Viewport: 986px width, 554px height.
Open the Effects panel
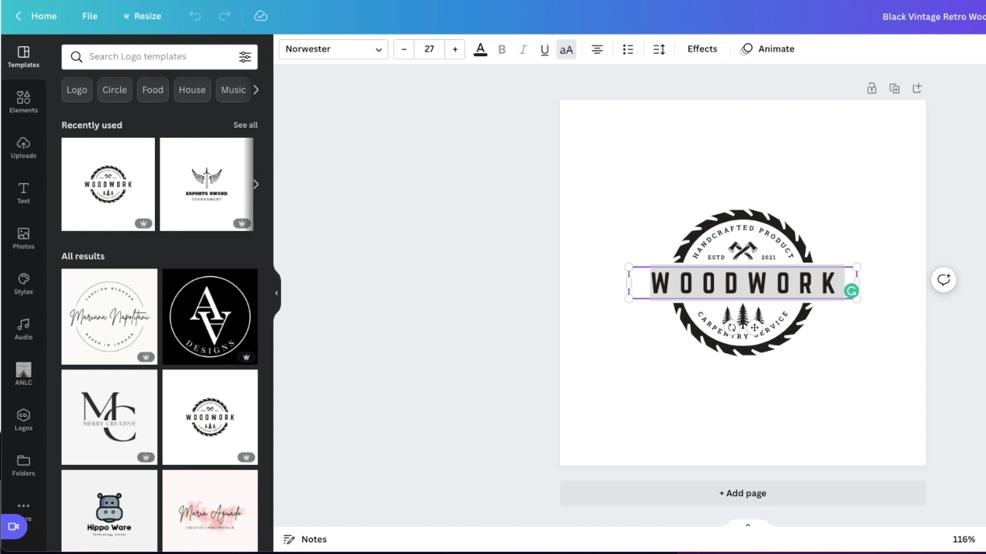tap(702, 49)
